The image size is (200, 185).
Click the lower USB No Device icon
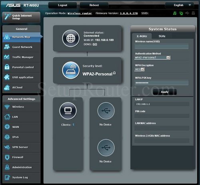106,147
